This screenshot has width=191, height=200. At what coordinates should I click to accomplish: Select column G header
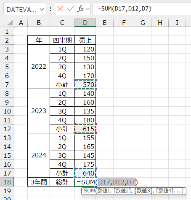143,22
